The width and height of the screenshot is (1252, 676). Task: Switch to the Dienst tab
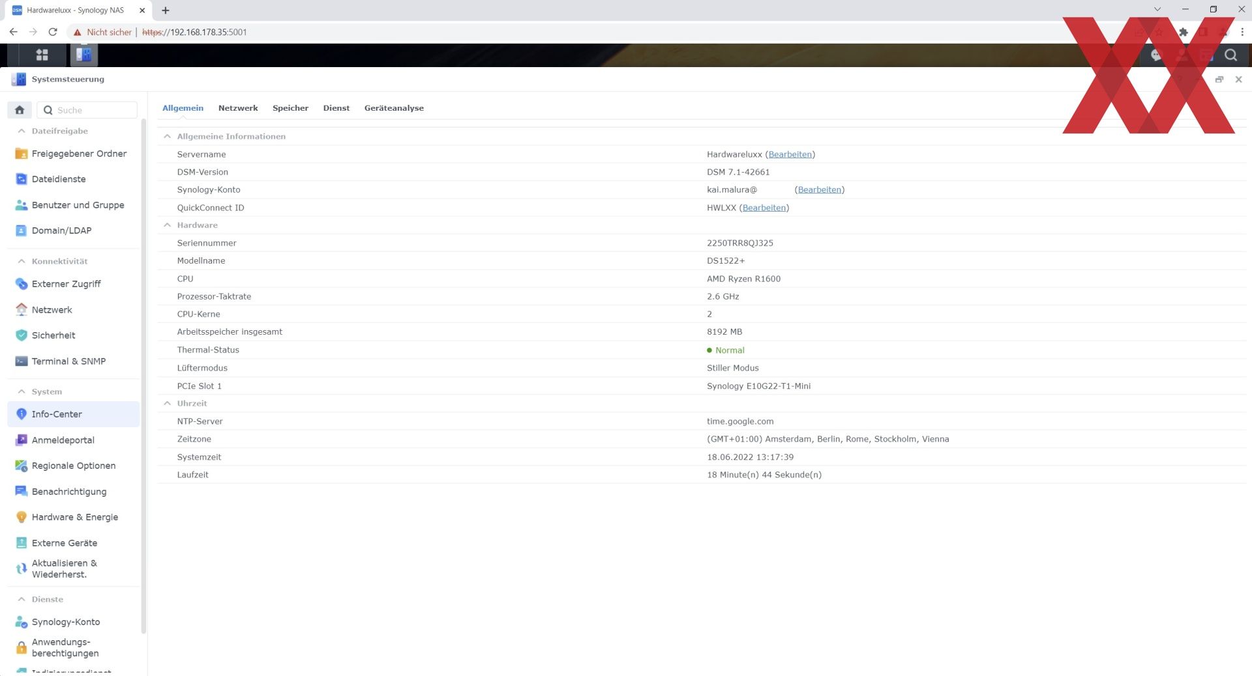click(x=336, y=108)
